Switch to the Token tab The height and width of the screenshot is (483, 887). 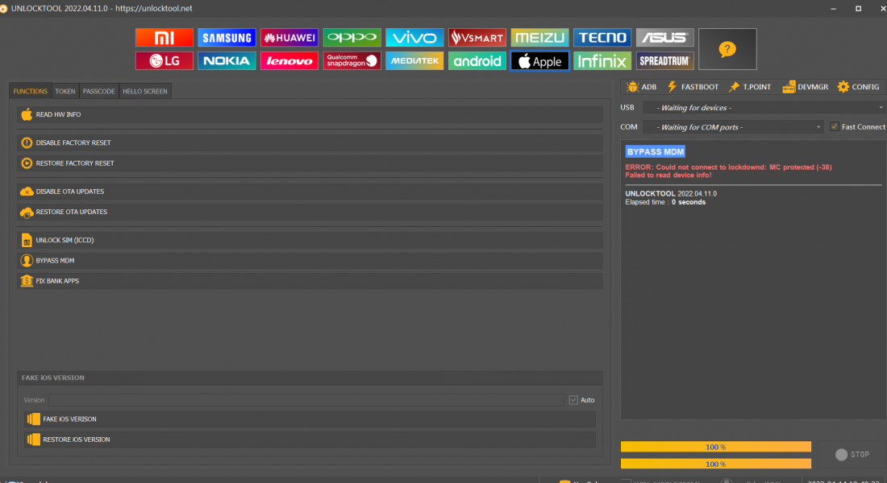click(65, 91)
